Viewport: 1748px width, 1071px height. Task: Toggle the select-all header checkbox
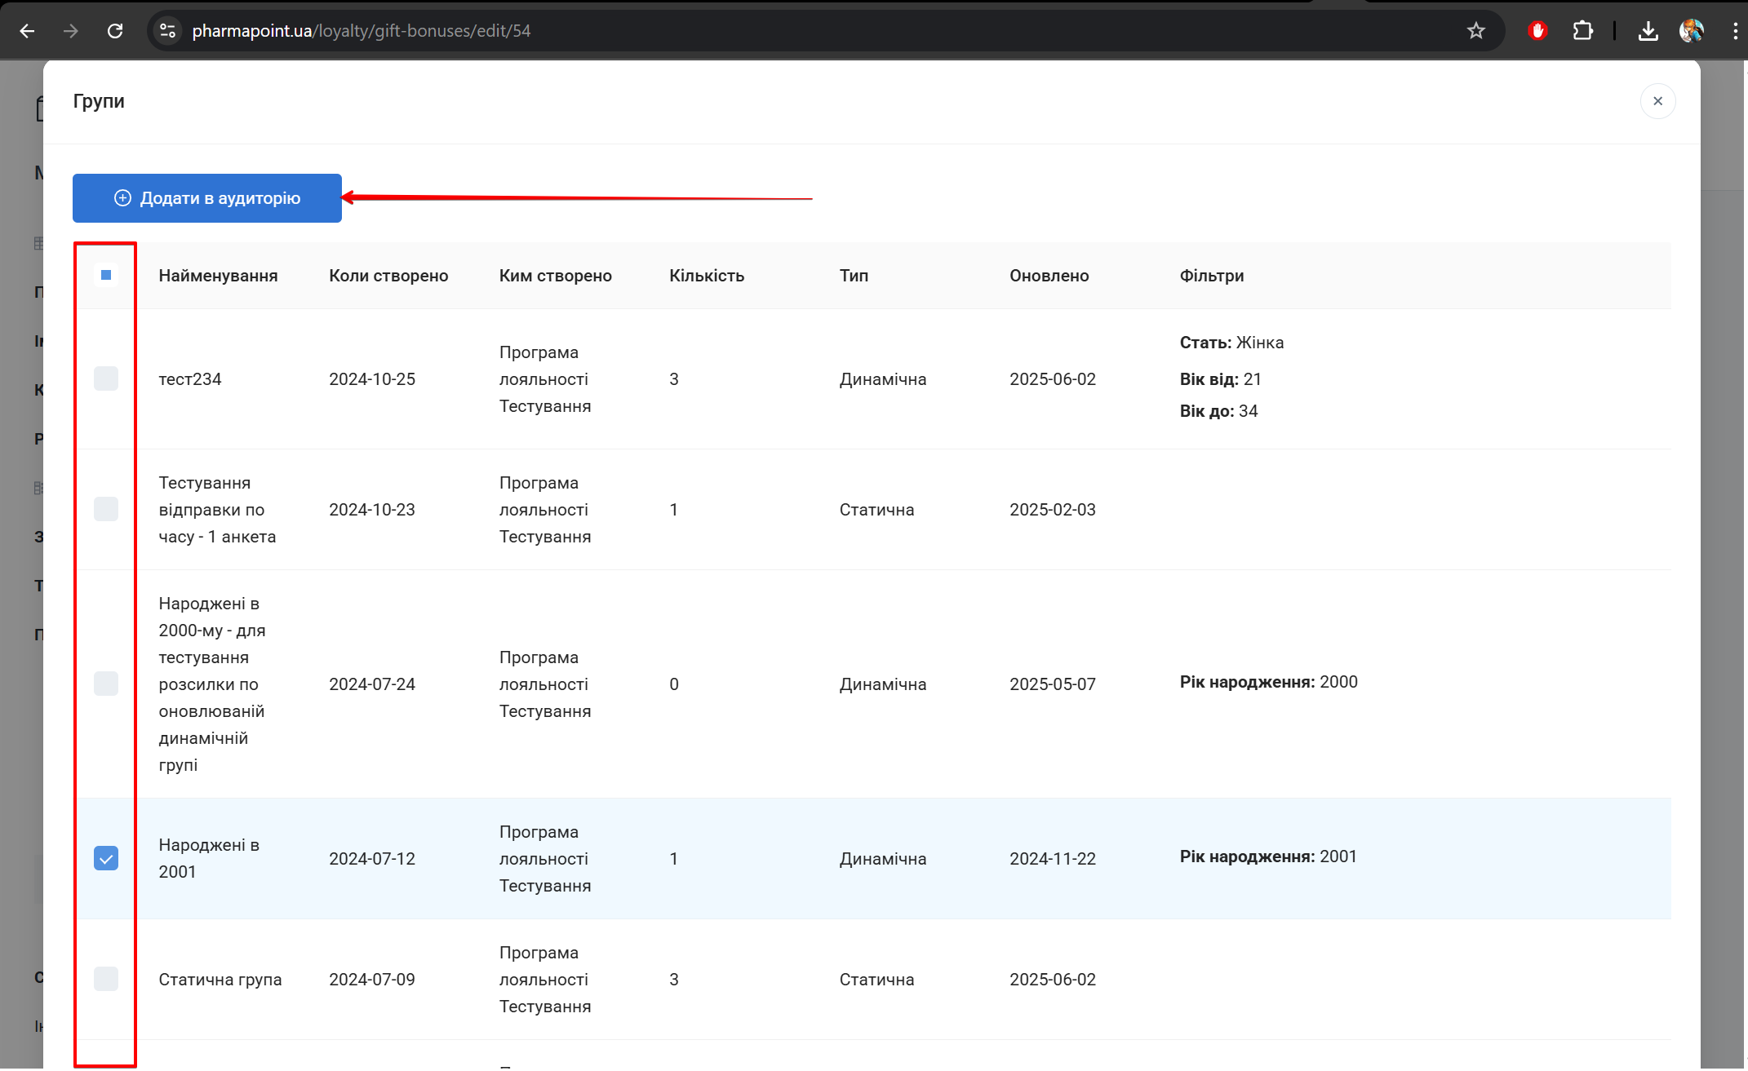click(x=106, y=276)
